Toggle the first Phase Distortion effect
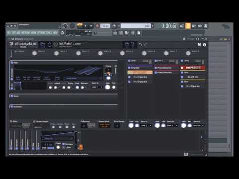 156,68
